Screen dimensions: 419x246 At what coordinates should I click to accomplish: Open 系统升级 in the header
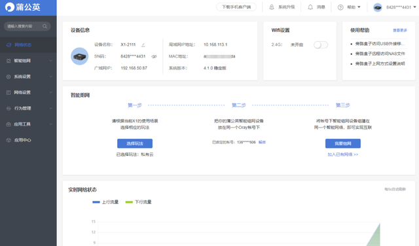click(x=287, y=7)
